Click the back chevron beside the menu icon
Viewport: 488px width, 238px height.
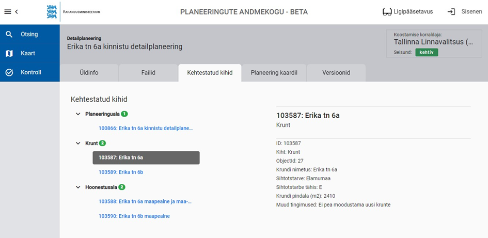[17, 11]
